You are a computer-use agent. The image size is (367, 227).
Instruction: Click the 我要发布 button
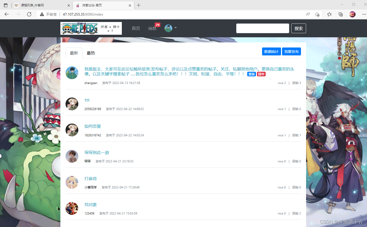[x=292, y=51]
